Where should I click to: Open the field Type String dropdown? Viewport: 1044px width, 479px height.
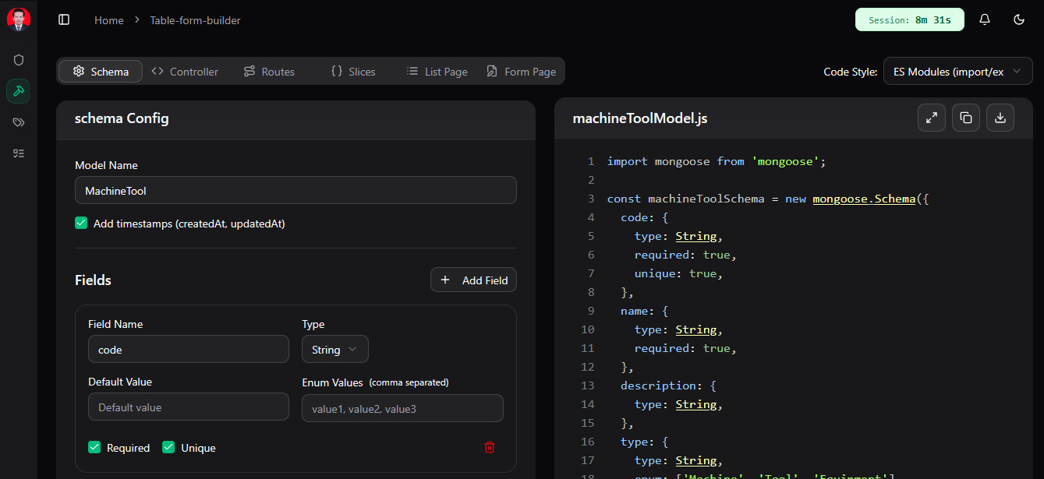[335, 350]
